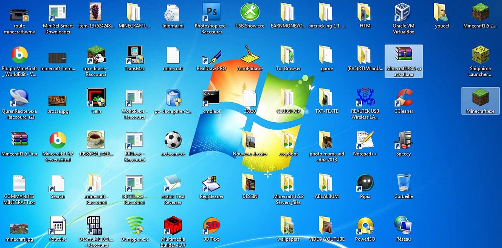The height and width of the screenshot is (248, 502).
Task: Select Minecraft1.5.2.rar archive
Action: pos(19,140)
